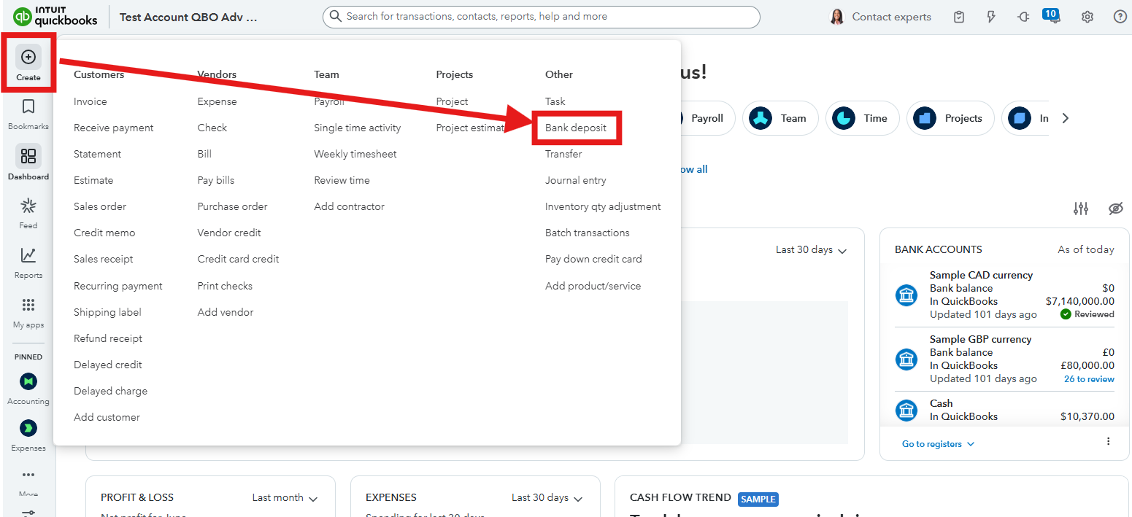Open notifications with badge 10
The height and width of the screenshot is (517, 1132).
point(1052,16)
